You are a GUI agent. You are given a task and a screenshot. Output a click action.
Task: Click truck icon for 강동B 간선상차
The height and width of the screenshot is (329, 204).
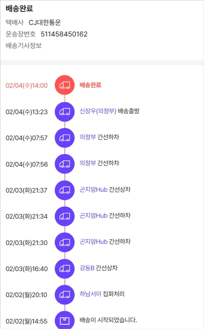coord(65,268)
